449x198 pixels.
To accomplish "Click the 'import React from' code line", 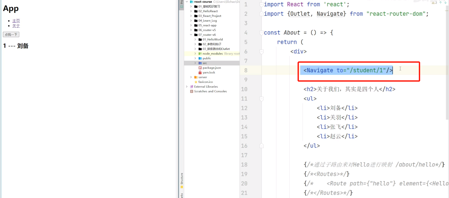I will 306,5.
